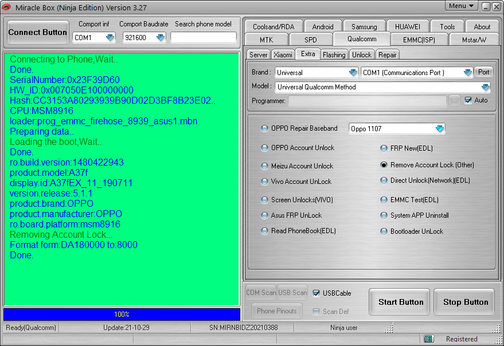The height and width of the screenshot is (346, 504).
Task: Click the Search phone model field
Action: [x=204, y=38]
